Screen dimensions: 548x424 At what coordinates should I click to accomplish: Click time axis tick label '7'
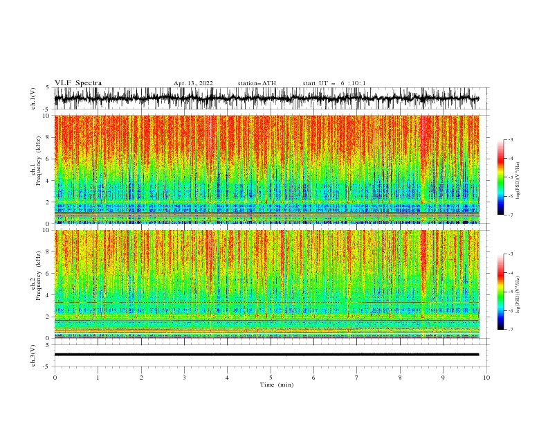[x=357, y=378]
